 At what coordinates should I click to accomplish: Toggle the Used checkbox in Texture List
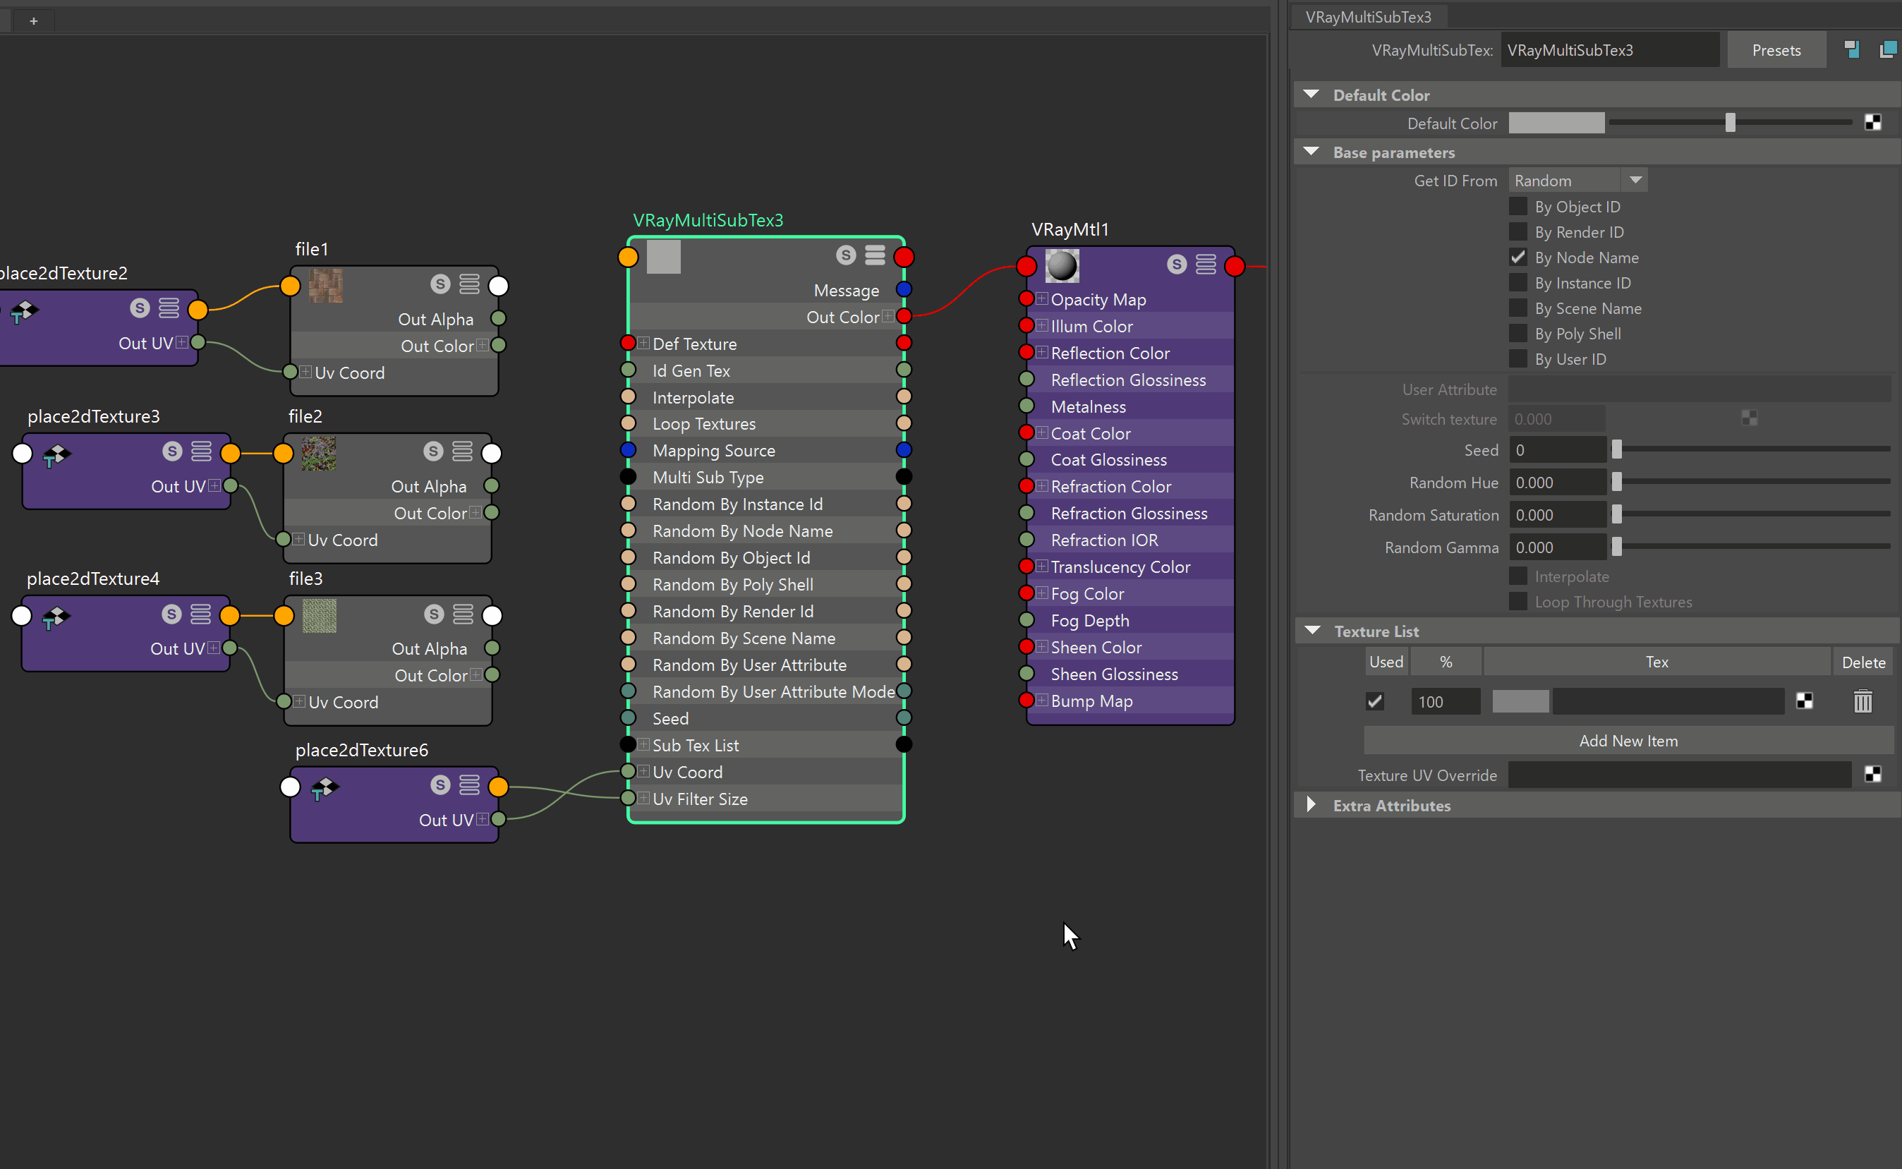[x=1375, y=701]
